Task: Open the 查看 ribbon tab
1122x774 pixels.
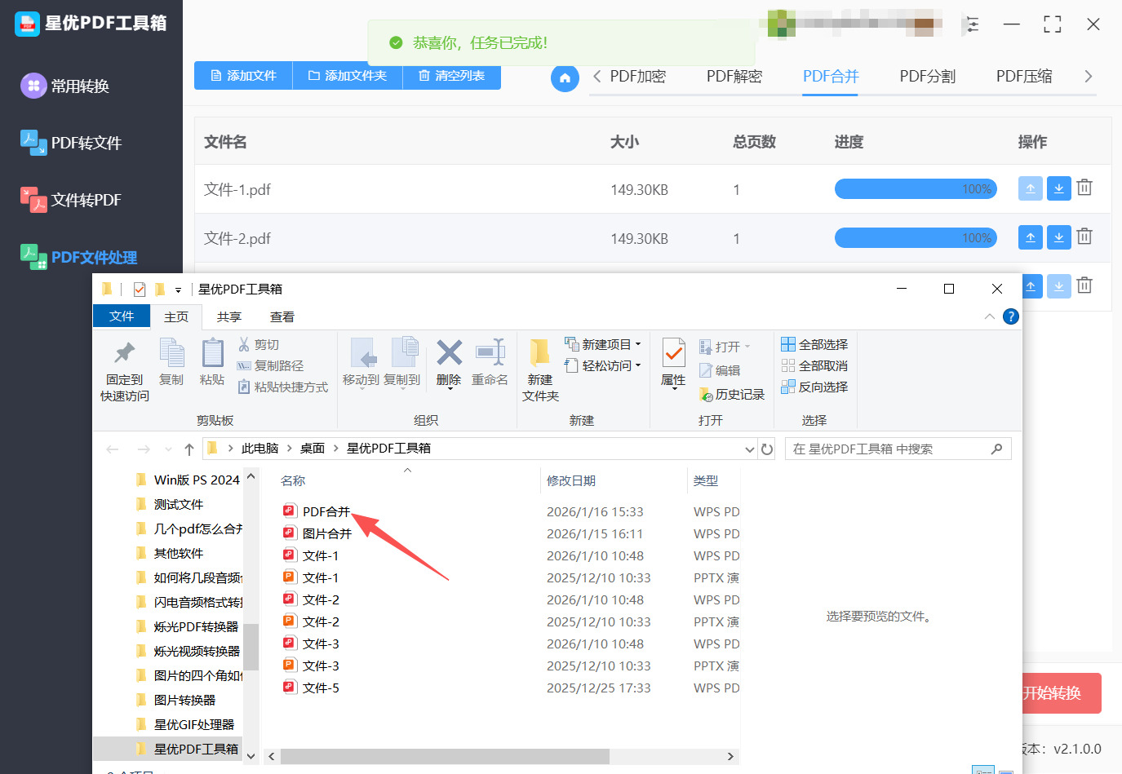Action: (x=282, y=316)
